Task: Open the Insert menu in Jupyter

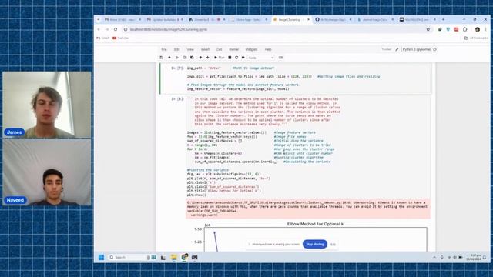Action: click(205, 49)
